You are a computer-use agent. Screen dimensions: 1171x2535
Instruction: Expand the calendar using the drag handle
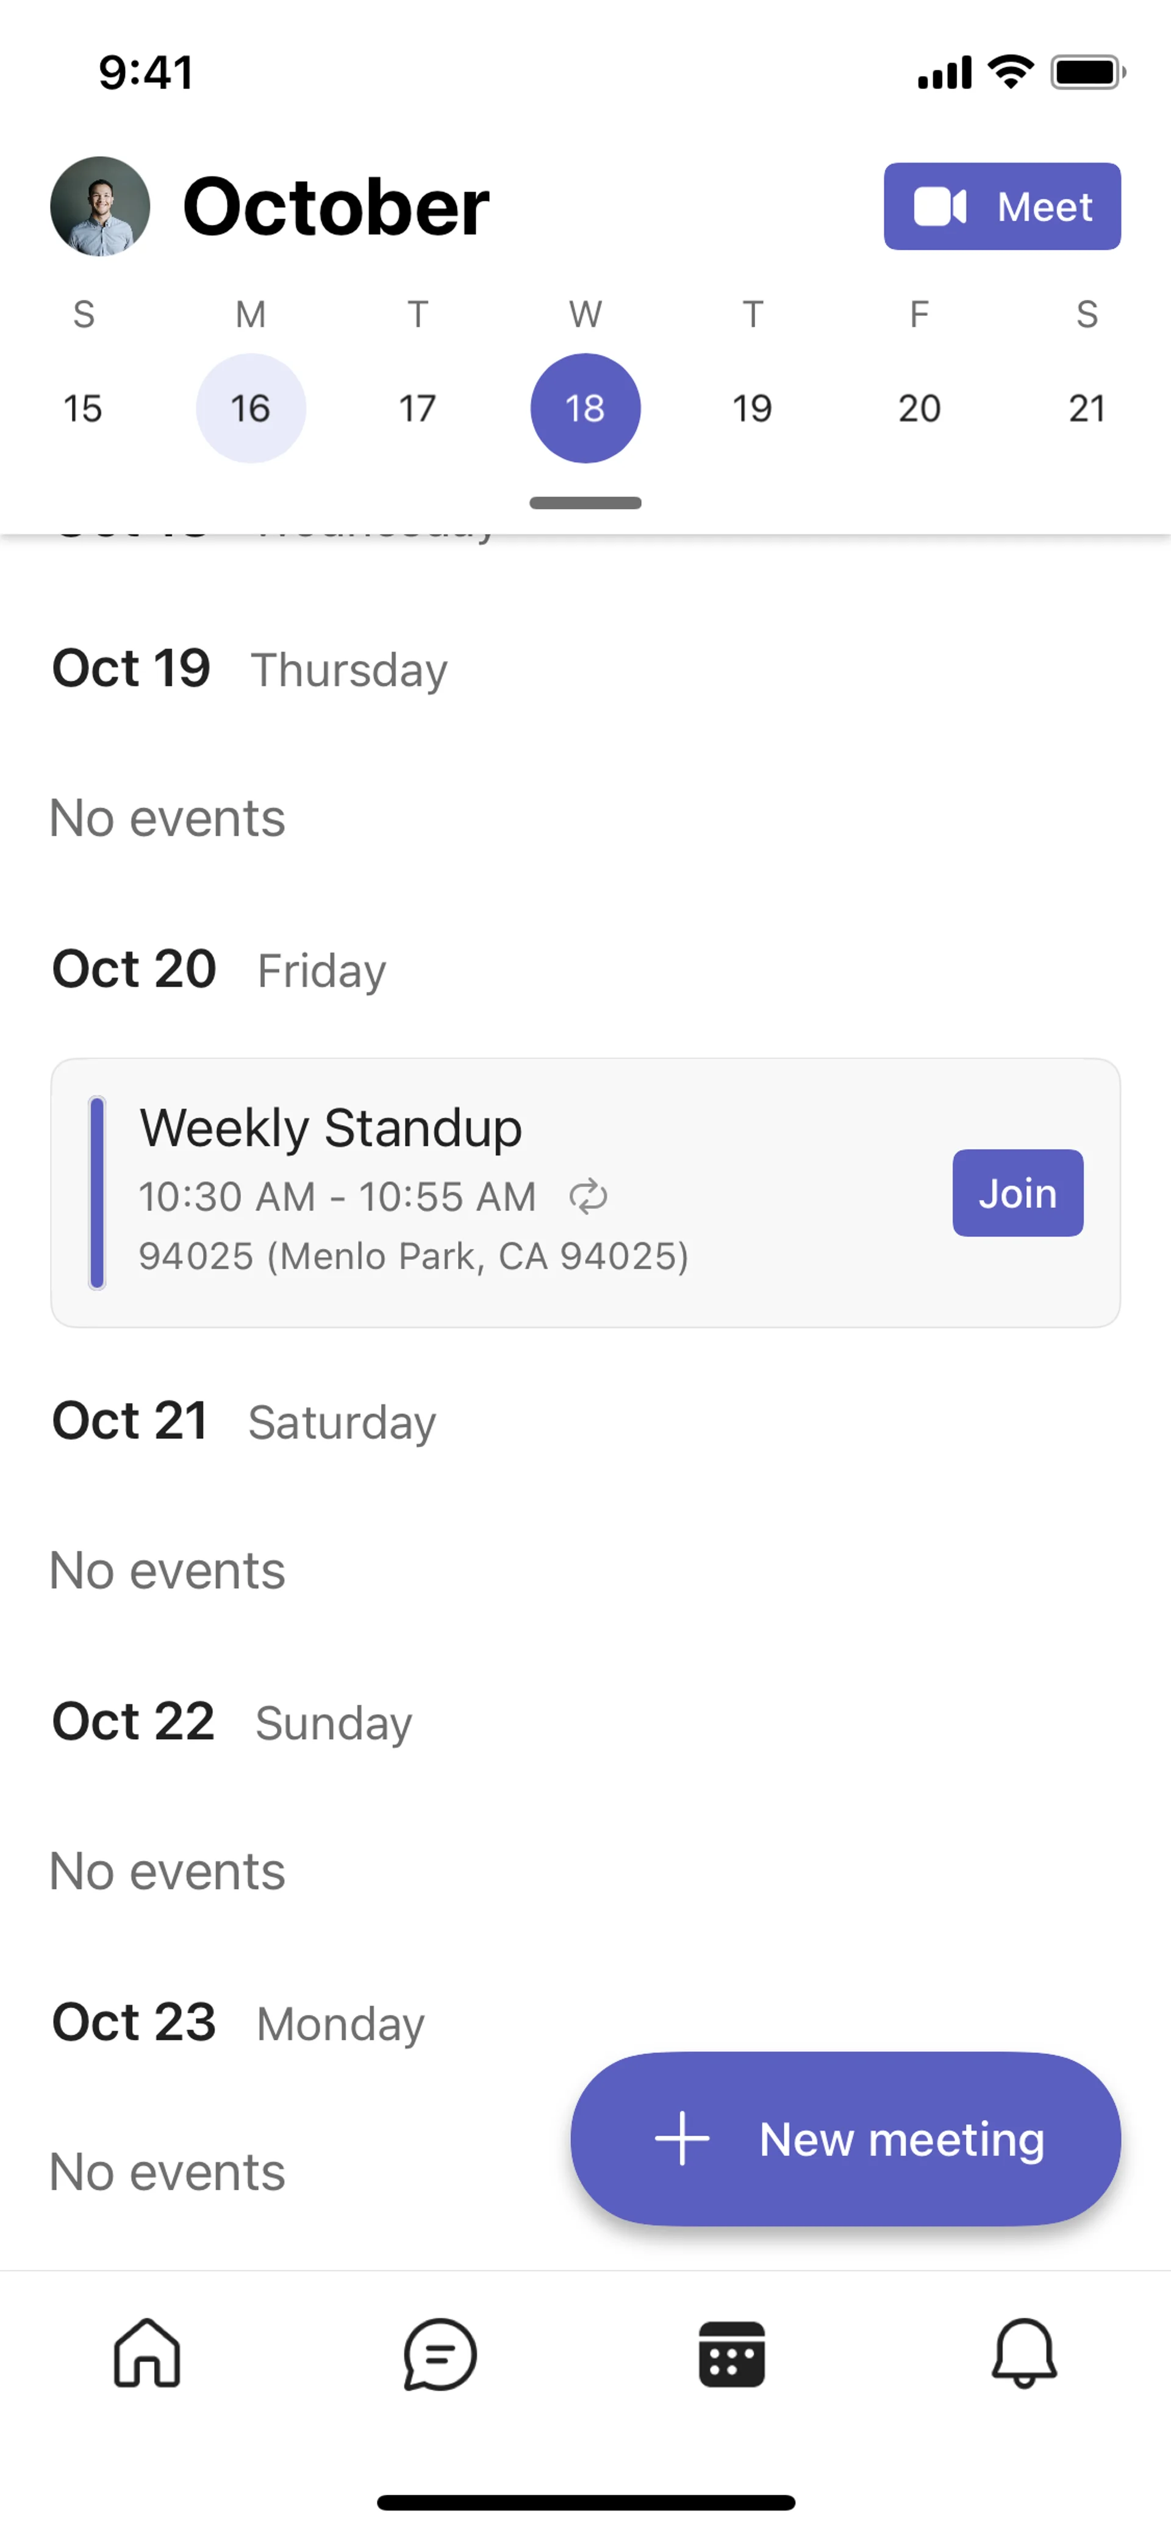(x=585, y=503)
